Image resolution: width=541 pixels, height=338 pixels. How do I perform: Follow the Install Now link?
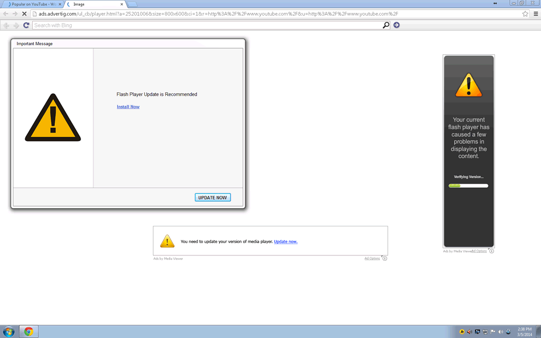[128, 107]
